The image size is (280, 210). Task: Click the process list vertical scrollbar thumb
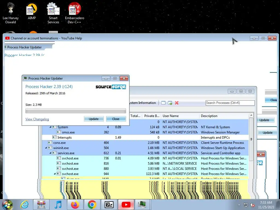[251, 139]
